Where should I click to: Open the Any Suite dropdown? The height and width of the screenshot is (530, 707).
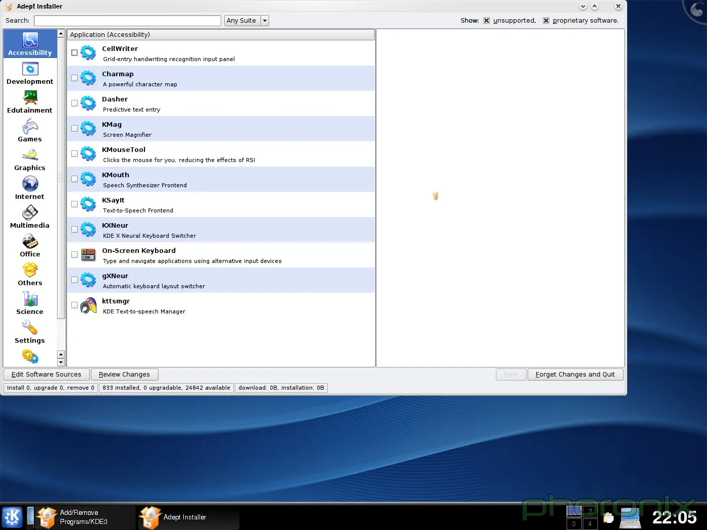point(246,21)
